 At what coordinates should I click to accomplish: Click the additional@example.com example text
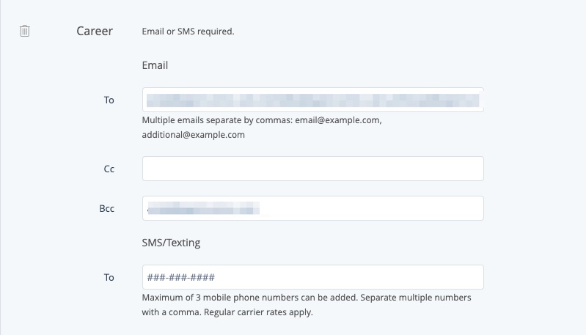pos(193,135)
